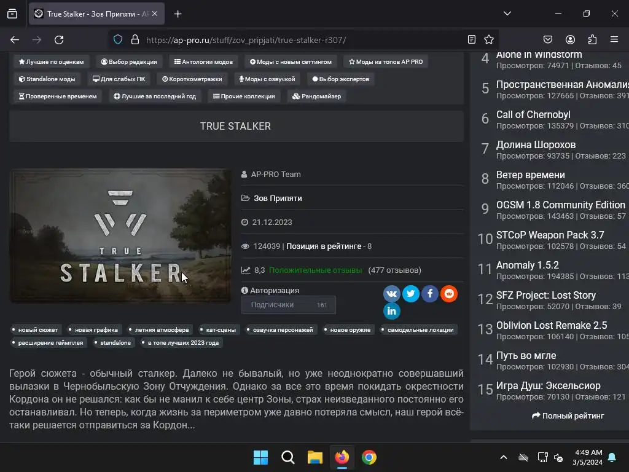629x472 pixels.
Task: Select the в топе лучших 2023 года tag
Action: click(x=181, y=343)
